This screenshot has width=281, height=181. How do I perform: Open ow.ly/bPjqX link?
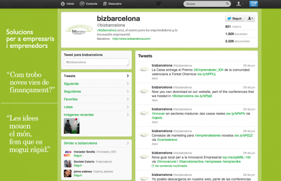coord(203,96)
